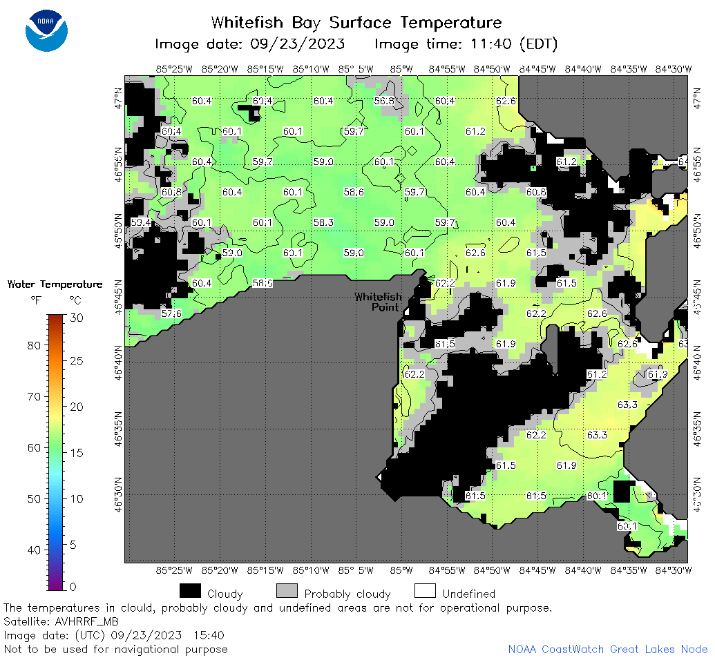
Task: Click the 'Cloudy' legend label
Action: click(225, 594)
